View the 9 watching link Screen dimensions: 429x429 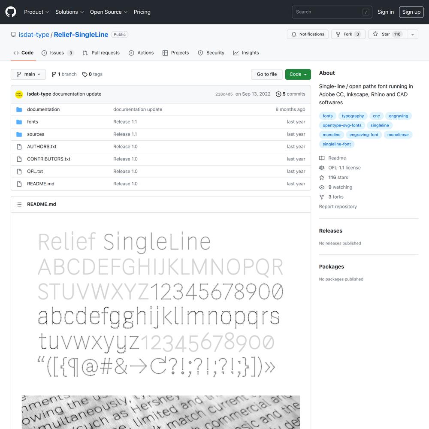[x=336, y=187]
